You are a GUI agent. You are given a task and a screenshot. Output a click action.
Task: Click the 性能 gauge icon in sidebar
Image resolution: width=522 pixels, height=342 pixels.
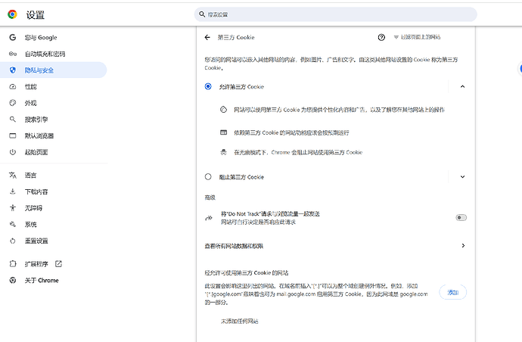(13, 87)
